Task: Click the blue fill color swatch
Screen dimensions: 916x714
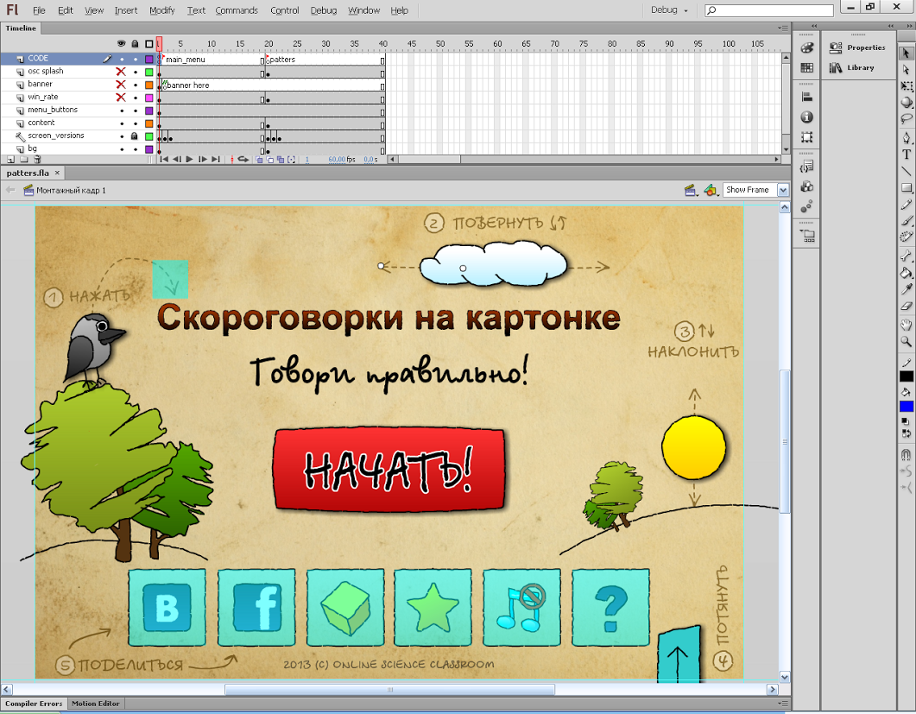Action: tap(906, 406)
